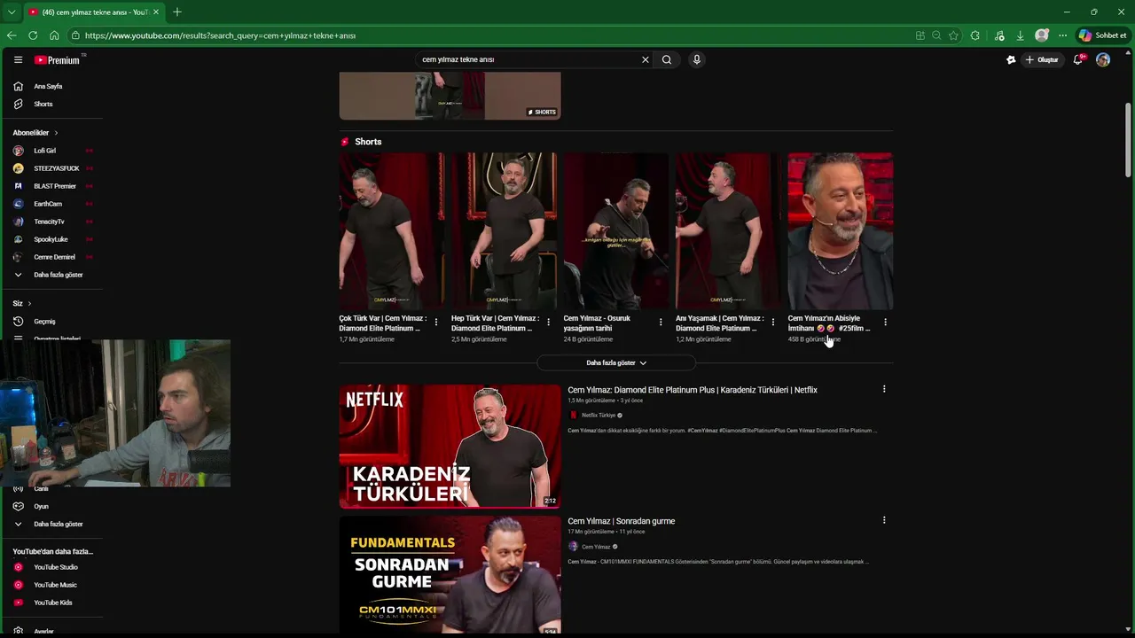Image resolution: width=1135 pixels, height=638 pixels.
Task: Play the Abisiyle İmtihanı short thumbnail
Action: pos(841,230)
